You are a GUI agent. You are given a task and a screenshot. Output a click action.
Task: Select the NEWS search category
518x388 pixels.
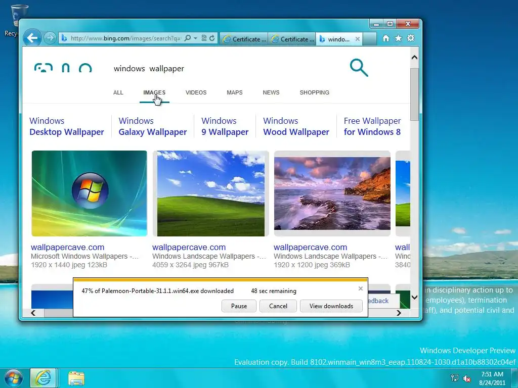coord(271,93)
